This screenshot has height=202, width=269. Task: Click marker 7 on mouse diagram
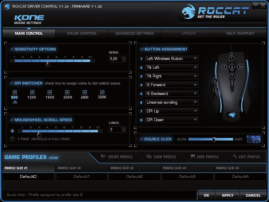coord(232,76)
